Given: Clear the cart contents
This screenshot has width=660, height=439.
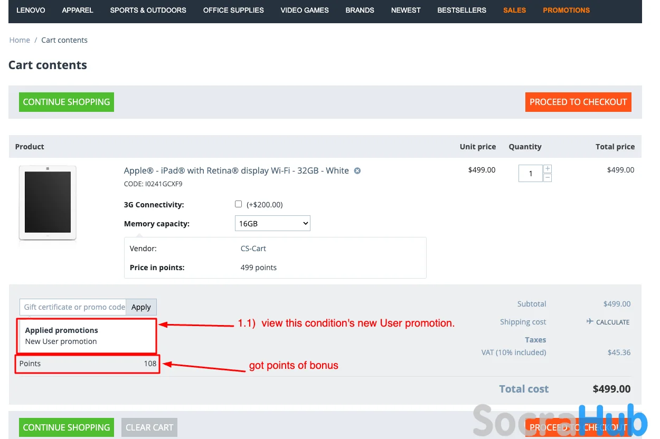Looking at the screenshot, I should tap(149, 427).
